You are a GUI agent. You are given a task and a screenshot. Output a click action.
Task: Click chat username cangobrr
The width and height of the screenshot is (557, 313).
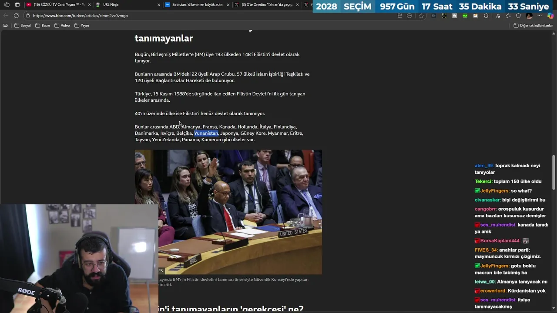(486, 209)
